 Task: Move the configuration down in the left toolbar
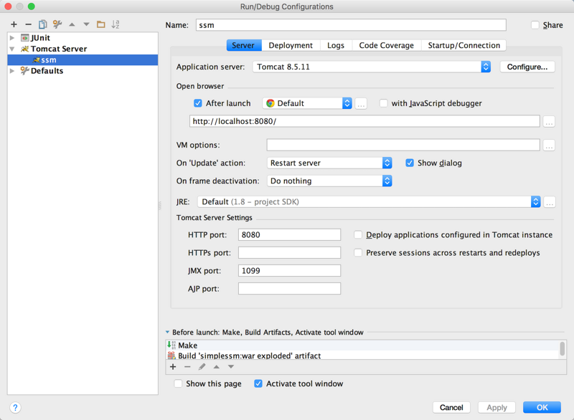(x=86, y=24)
